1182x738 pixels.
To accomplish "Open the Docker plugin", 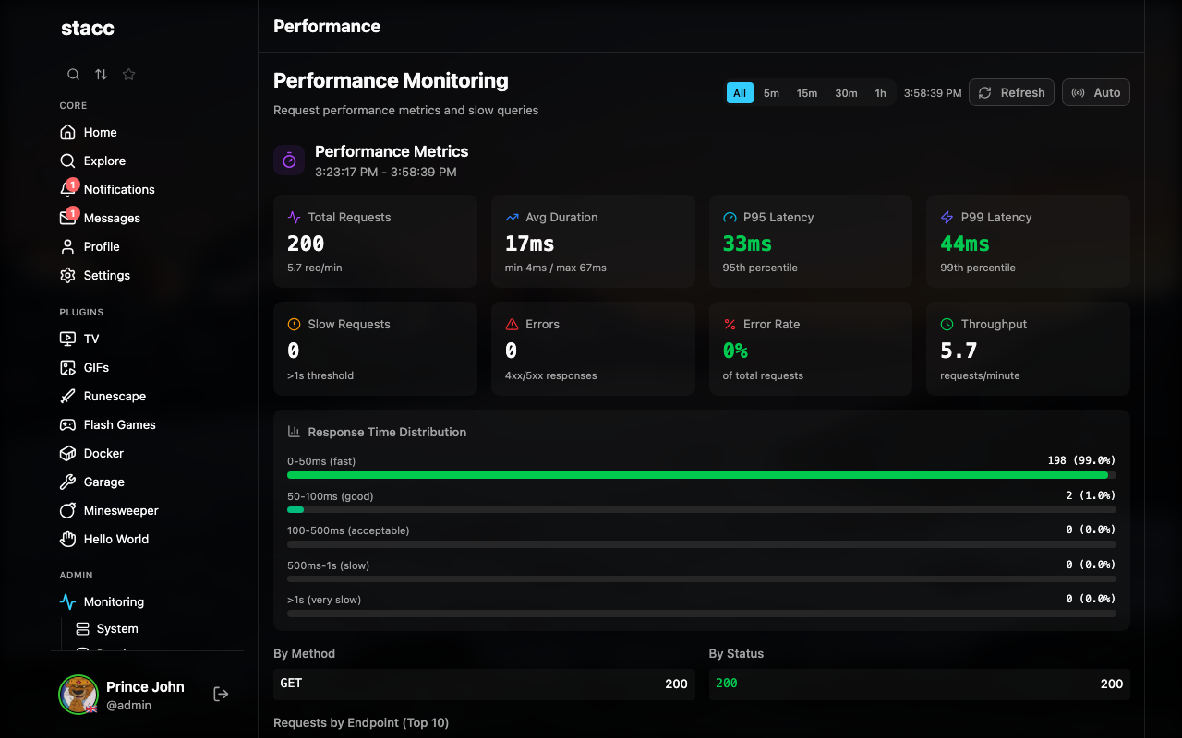I will pyautogui.click(x=102, y=453).
